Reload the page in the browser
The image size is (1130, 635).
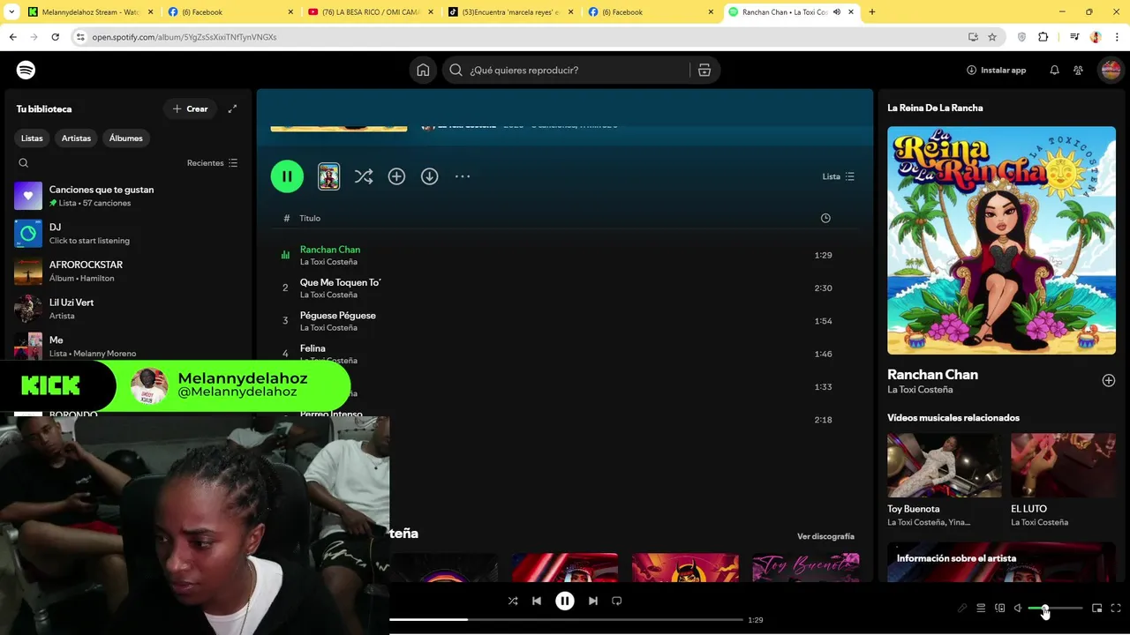[55, 37]
